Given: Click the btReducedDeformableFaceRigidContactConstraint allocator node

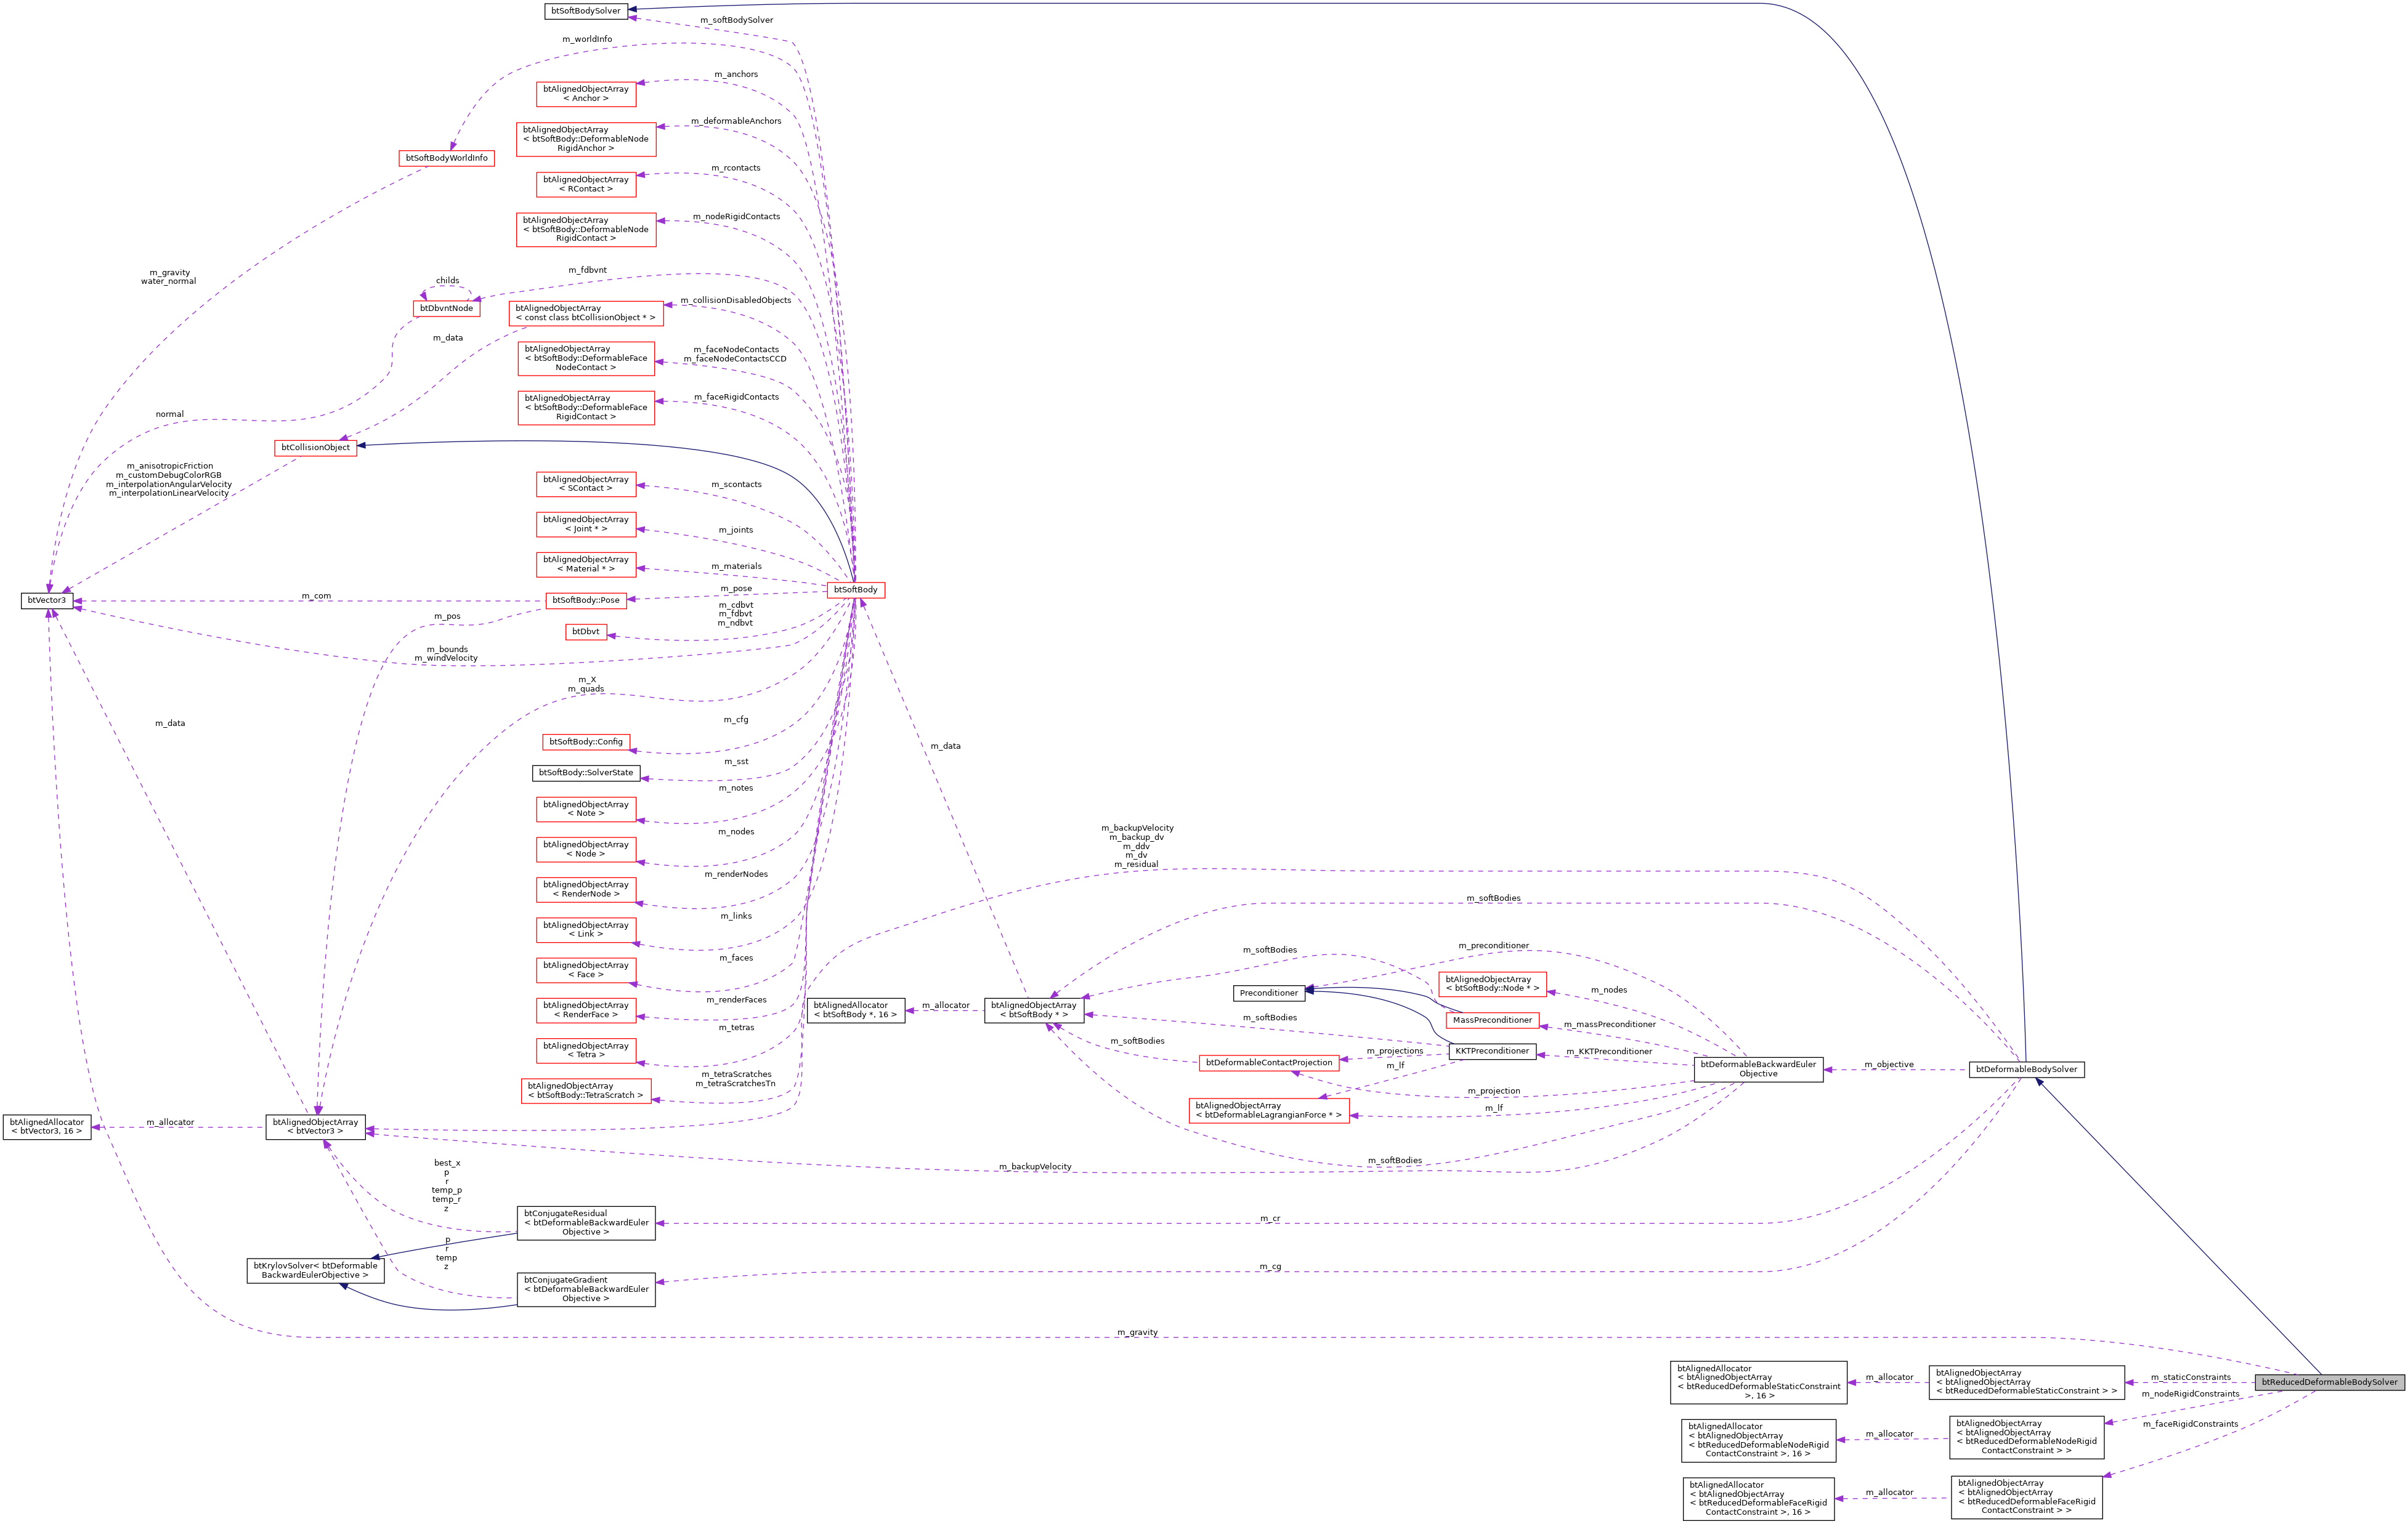Looking at the screenshot, I should click(x=1758, y=1499).
